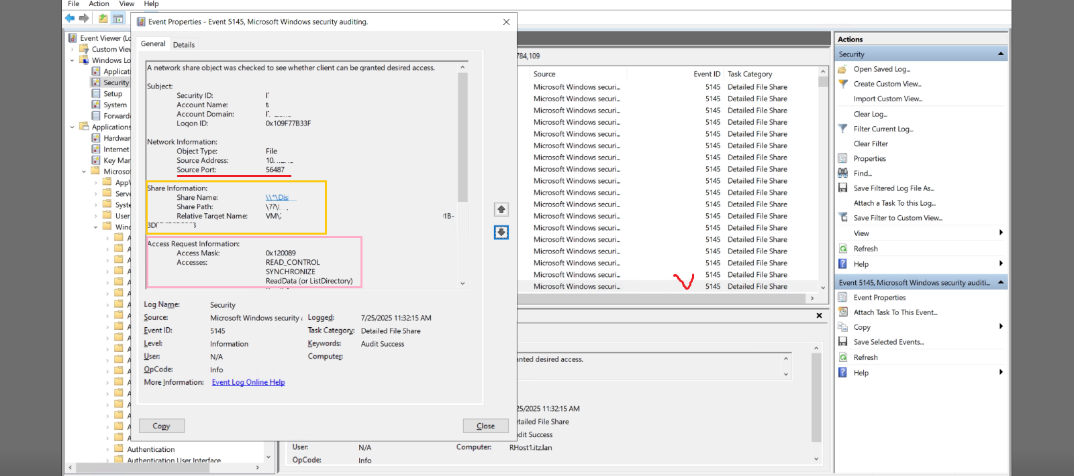Click the Close button in Event Properties
Viewport: 1074px width, 476px height.
pyautogui.click(x=485, y=426)
